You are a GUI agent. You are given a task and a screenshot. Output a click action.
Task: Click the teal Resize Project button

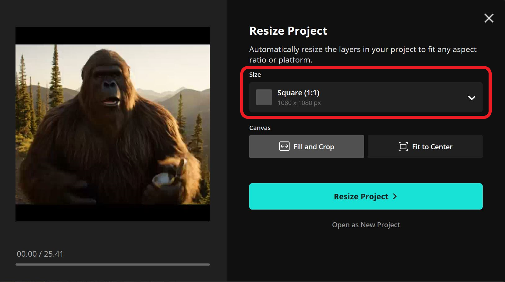tap(366, 196)
